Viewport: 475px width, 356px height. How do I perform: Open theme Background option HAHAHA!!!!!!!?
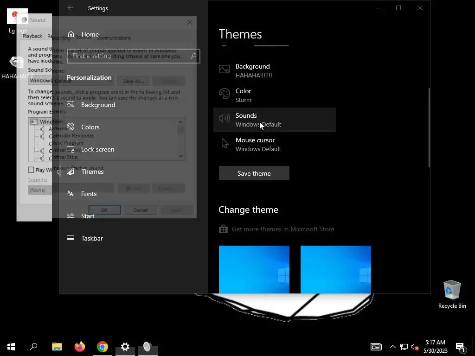(275, 71)
